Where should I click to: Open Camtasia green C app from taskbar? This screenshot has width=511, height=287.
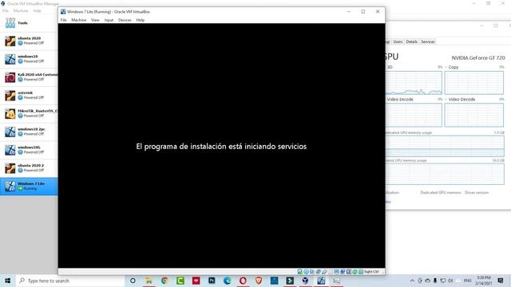(180, 281)
